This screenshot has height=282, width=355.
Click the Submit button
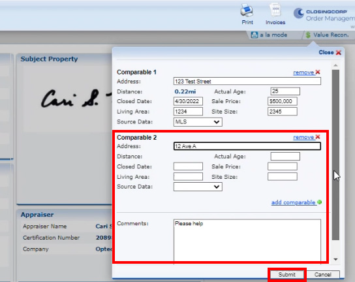[x=287, y=275]
